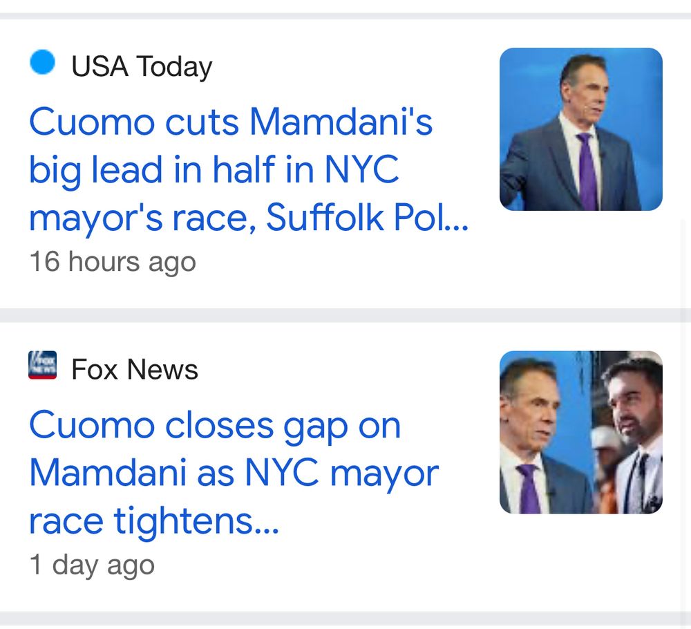This screenshot has width=691, height=629.
Task: Click the "race tightens..." headline line
Action: [x=153, y=520]
